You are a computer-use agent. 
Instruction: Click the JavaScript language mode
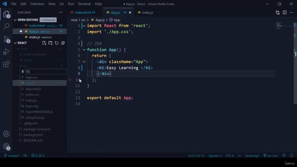click(x=252, y=156)
